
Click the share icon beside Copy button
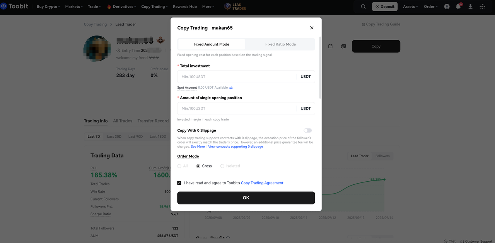click(330, 46)
